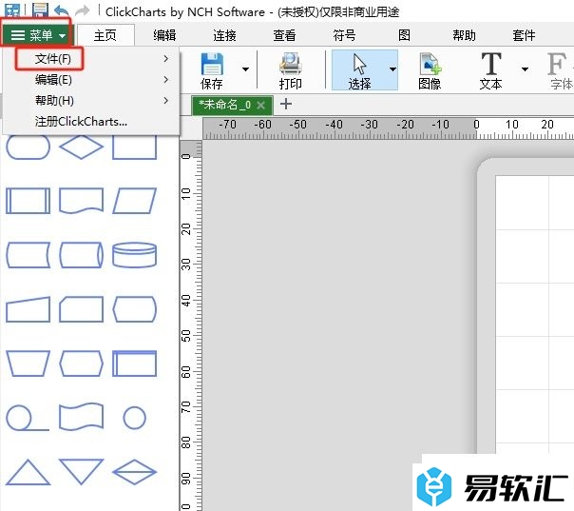Screen dimensions: 574x511
Task: Pick the stored data shape with curved sides
Action: pyautogui.click(x=29, y=255)
